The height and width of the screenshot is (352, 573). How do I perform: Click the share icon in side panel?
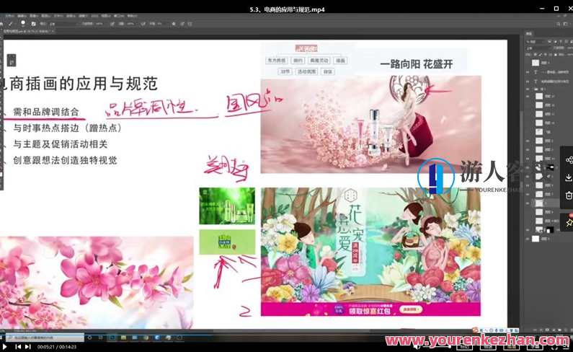[569, 160]
